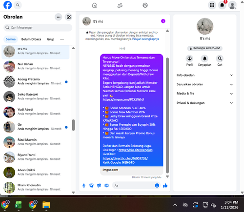Open Pelajari selengkapnya link

(x=145, y=39)
